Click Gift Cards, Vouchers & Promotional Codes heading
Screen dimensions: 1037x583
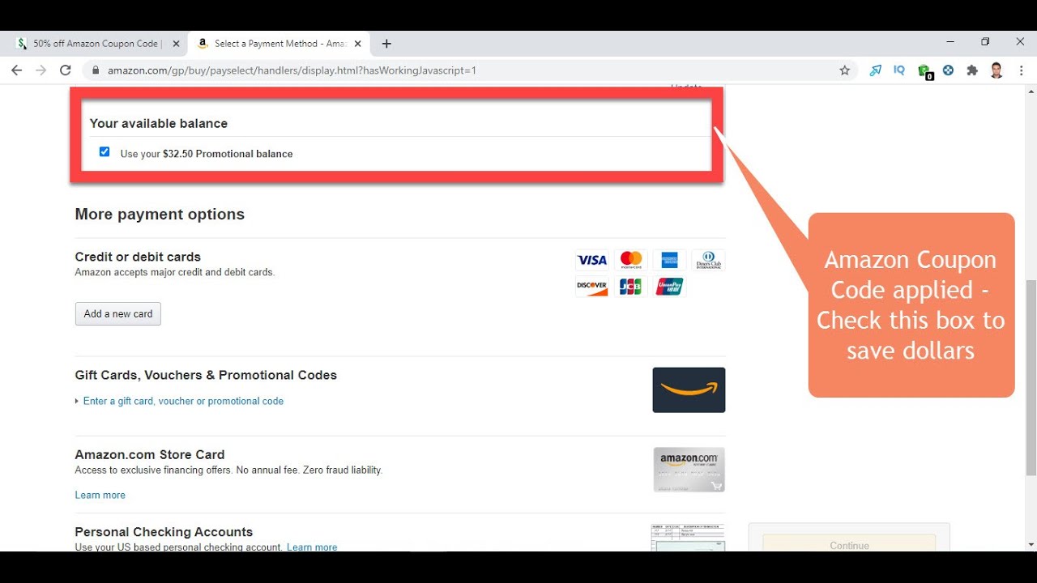tap(206, 375)
